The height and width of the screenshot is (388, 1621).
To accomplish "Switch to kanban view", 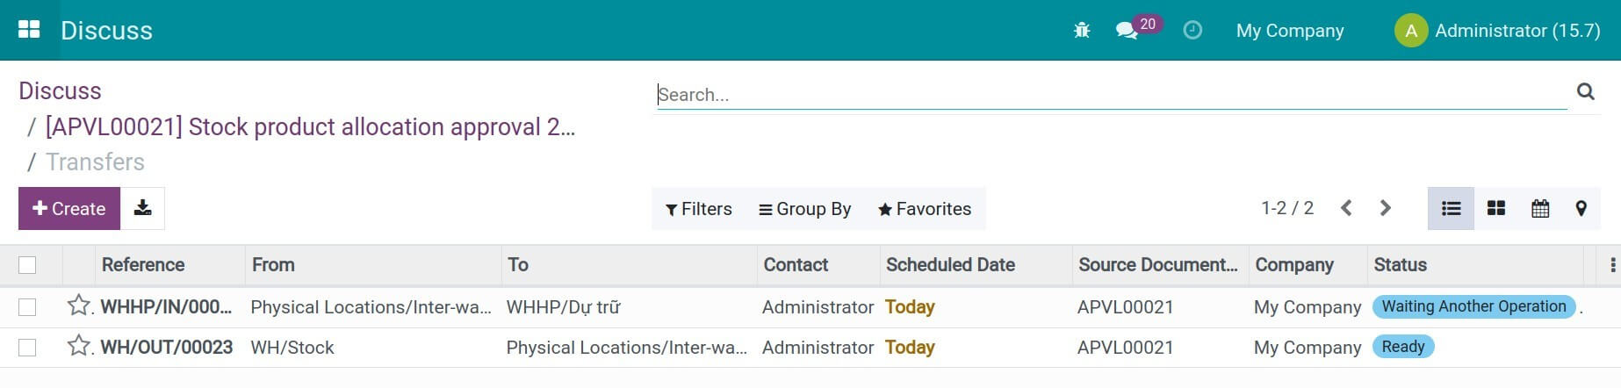I will (x=1495, y=209).
